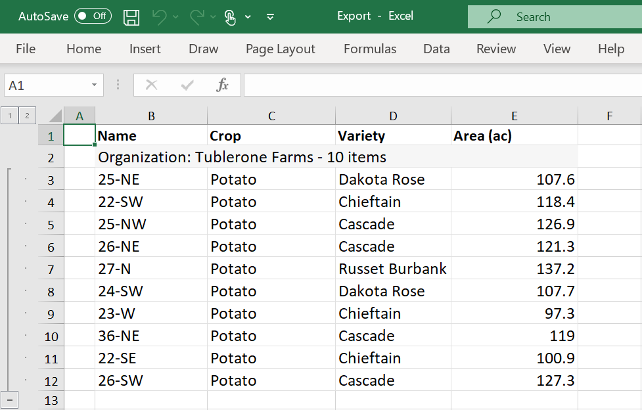This screenshot has width=642, height=410.
Task: Select the area value 118.4
Action: (515, 202)
